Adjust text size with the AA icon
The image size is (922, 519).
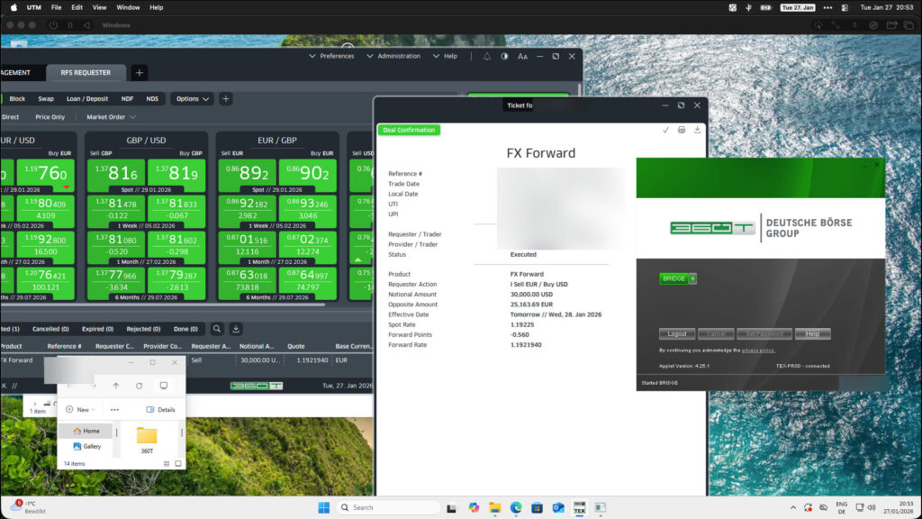[x=522, y=56]
